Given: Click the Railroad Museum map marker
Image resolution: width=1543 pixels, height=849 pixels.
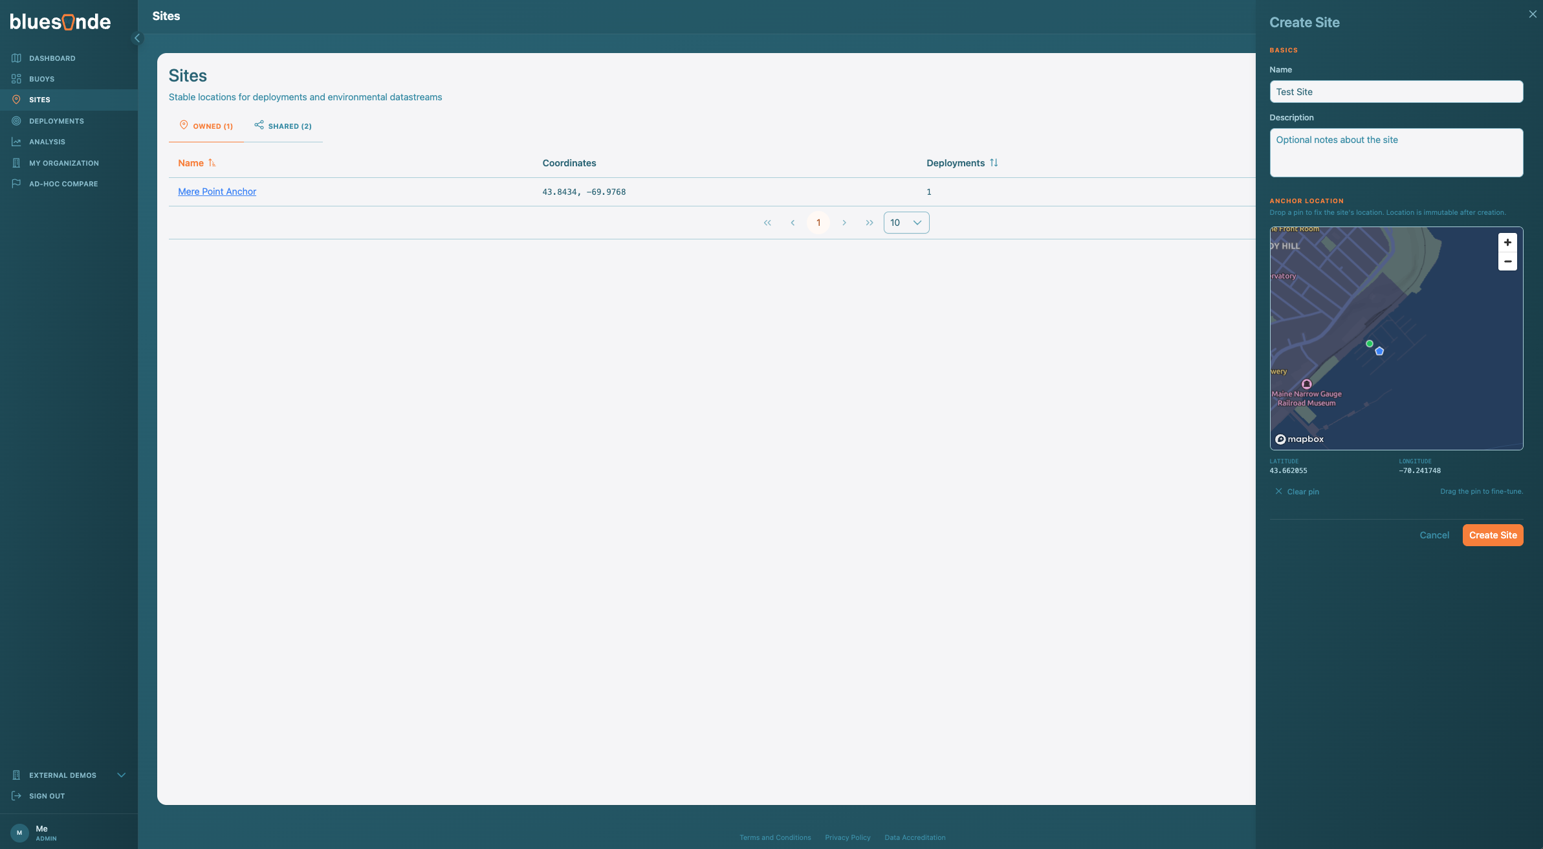Looking at the screenshot, I should point(1306,384).
